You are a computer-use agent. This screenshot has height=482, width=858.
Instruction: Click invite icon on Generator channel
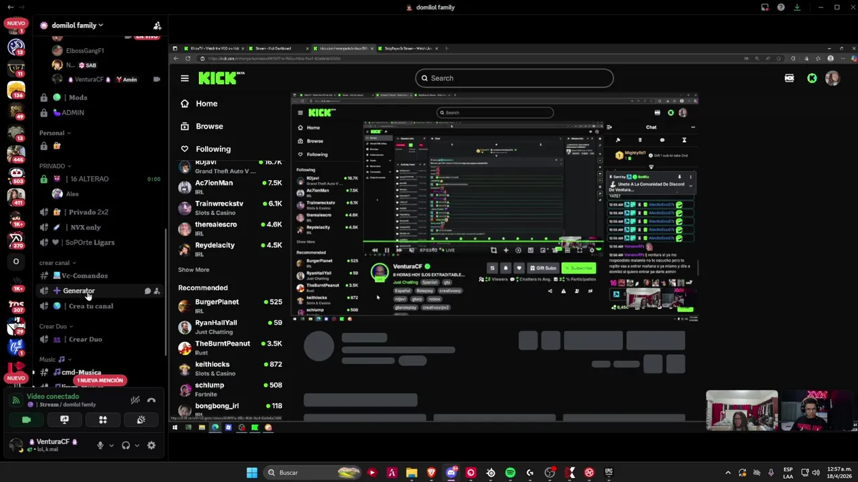point(157,291)
